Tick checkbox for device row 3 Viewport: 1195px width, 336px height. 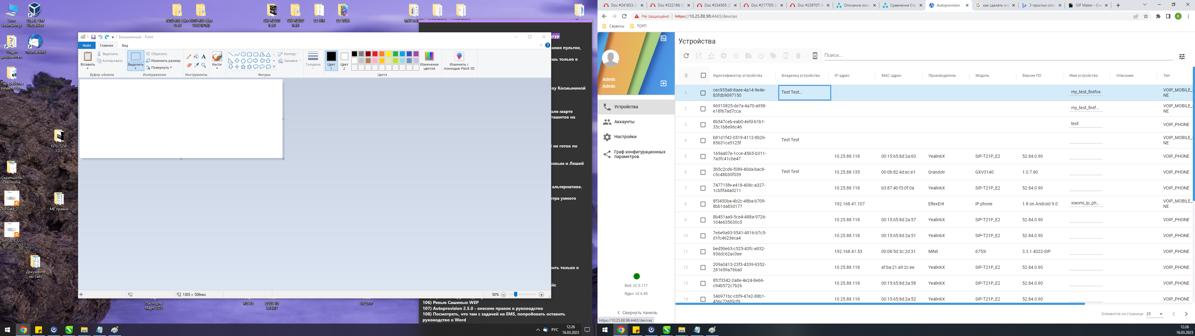pyautogui.click(x=703, y=125)
